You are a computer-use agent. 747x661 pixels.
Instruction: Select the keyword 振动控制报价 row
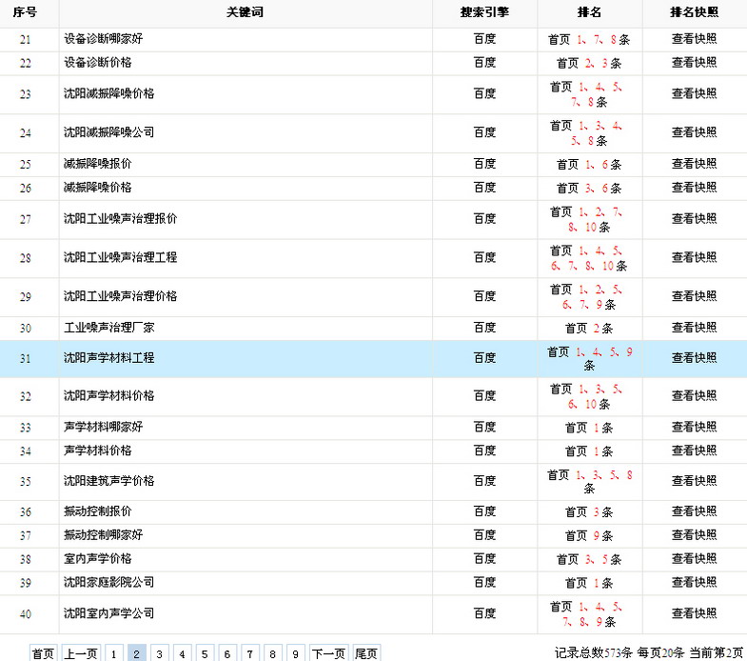coord(97,512)
